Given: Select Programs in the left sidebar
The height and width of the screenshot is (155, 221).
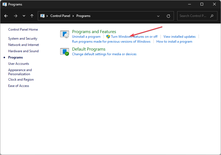Looking at the screenshot, I should pyautogui.click(x=16, y=57).
